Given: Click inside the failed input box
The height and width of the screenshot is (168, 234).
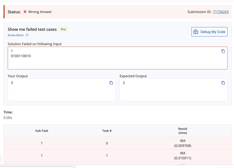Looking at the screenshot, I should [118, 58].
